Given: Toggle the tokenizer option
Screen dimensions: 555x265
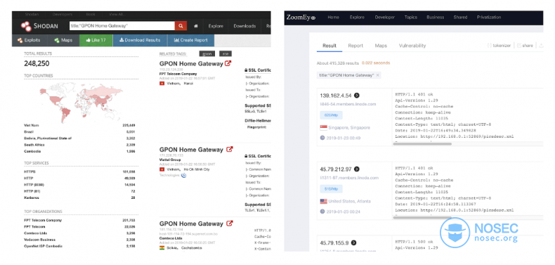Looking at the screenshot, I should click(x=499, y=46).
